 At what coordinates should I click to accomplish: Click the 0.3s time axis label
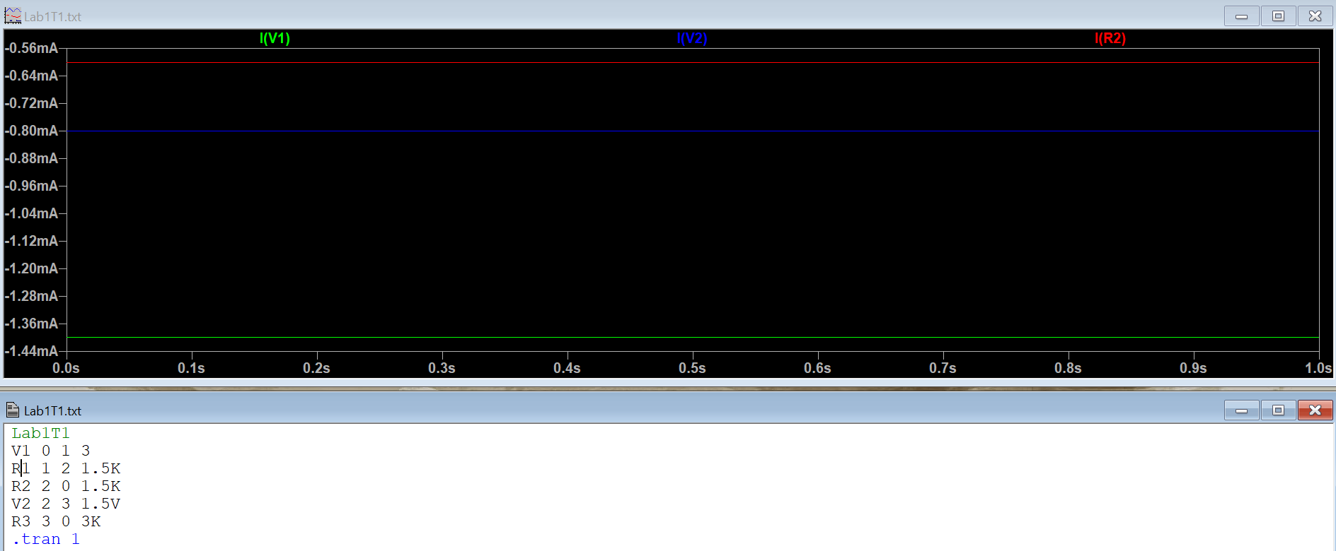442,368
